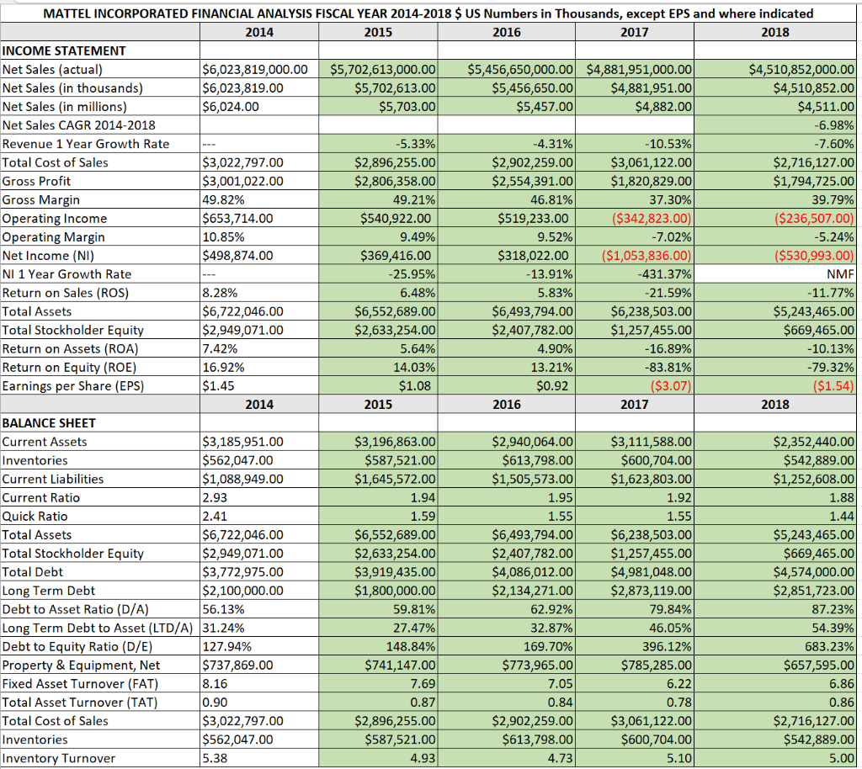The image size is (862, 769).
Task: Select the growth rate -7.60%
Action: click(x=834, y=145)
